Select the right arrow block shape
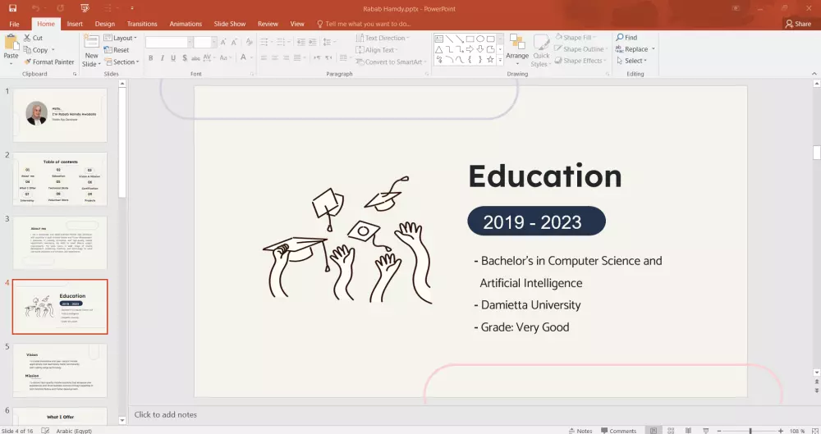Image resolution: width=821 pixels, height=434 pixels. click(470, 49)
